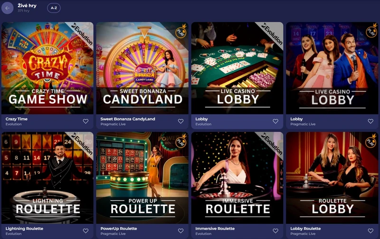Favorite Crazy Time with heart icon
Viewport: 380px width, 239px height.
click(86, 121)
